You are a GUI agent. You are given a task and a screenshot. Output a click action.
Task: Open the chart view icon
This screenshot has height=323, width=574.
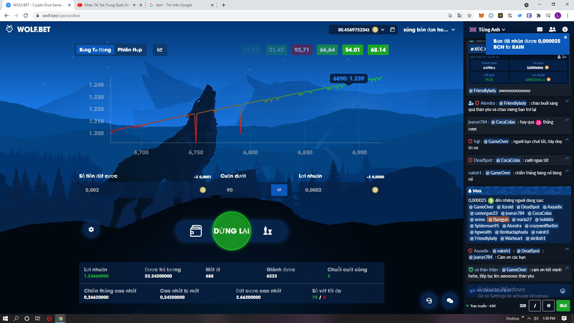[x=160, y=50]
